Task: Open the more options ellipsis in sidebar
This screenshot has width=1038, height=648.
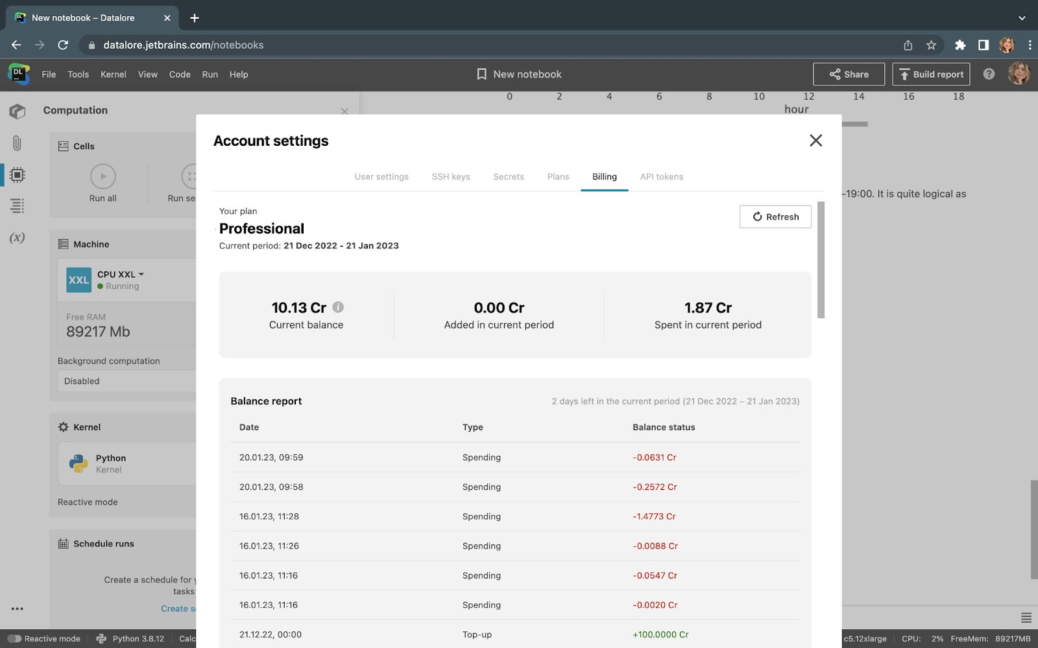Action: tap(18, 608)
